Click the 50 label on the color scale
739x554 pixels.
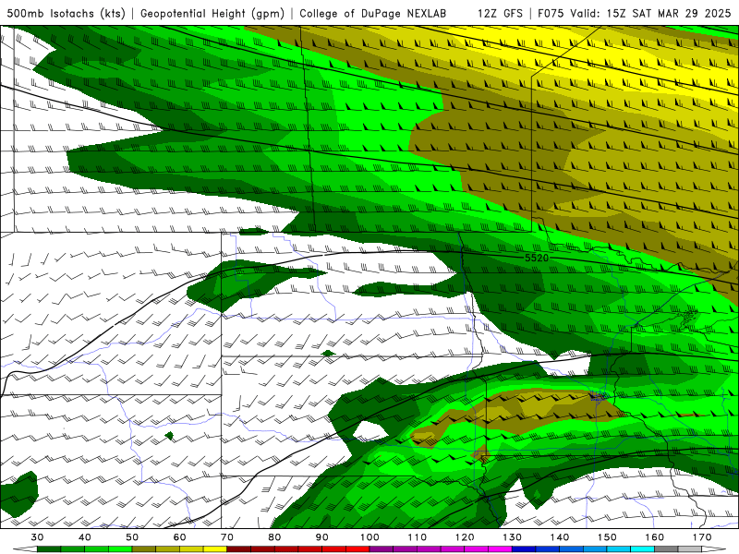[132, 537]
